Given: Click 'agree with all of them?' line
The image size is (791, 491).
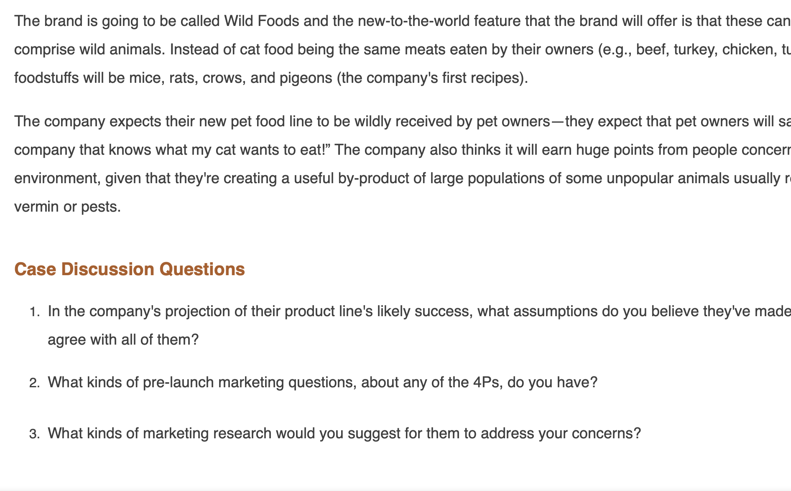Looking at the screenshot, I should click(123, 340).
